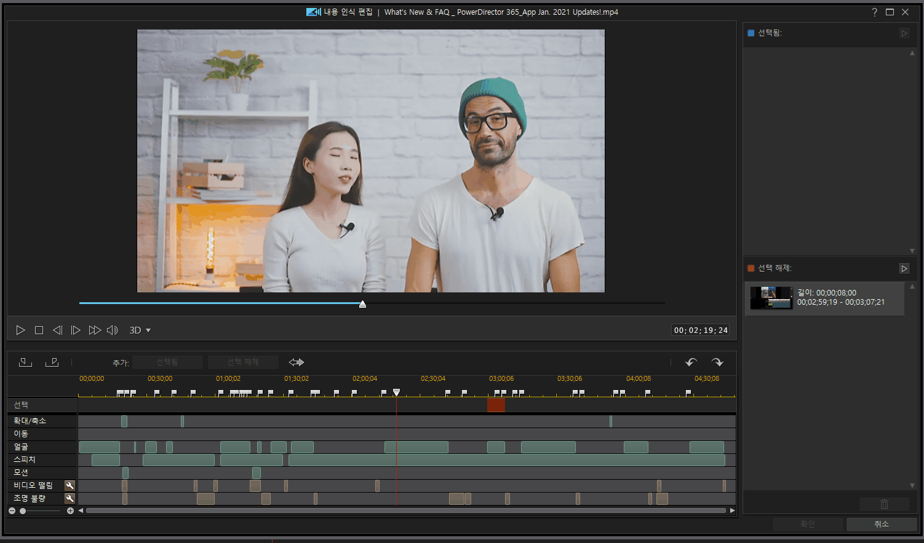
Task: Click the invert selection arrows icon
Action: tap(297, 362)
